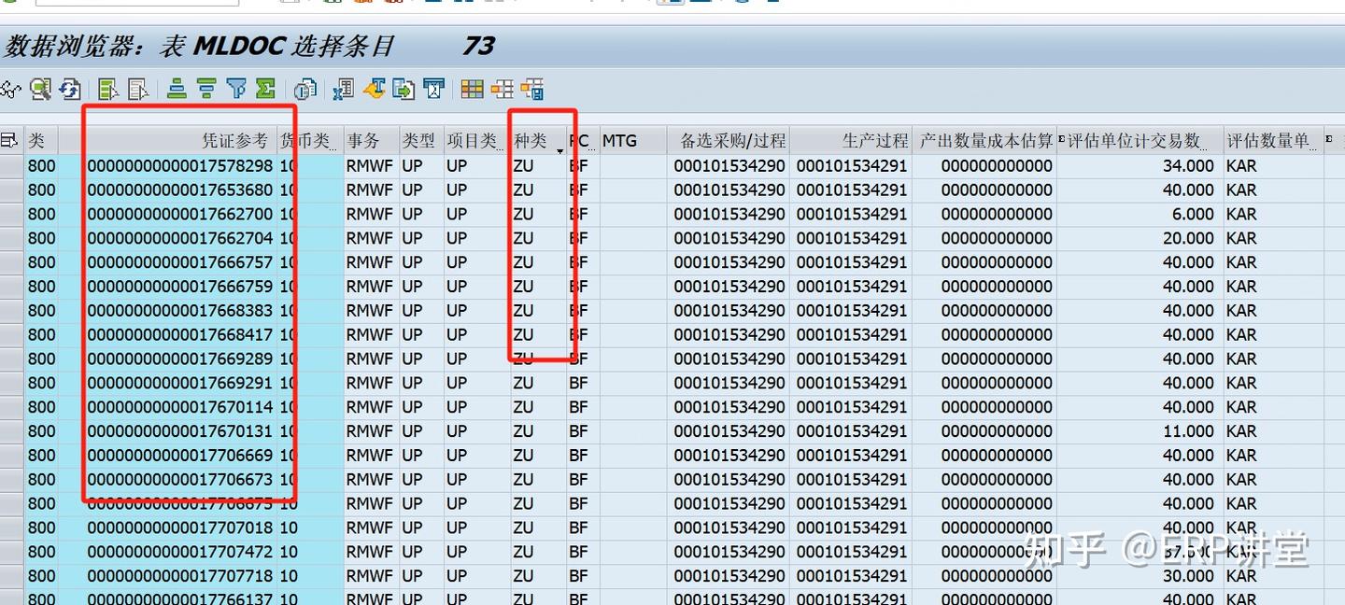Open detail view with the magnifier icon
Screen dimensions: 1345x605
click(x=40, y=90)
